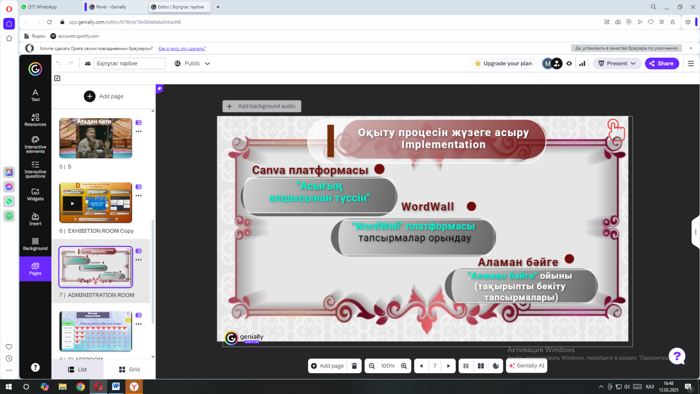Click the checklist icon below undo
This screenshot has height=394, width=700.
[57, 78]
